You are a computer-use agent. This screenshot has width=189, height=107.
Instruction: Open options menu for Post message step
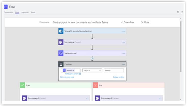point(124,42)
